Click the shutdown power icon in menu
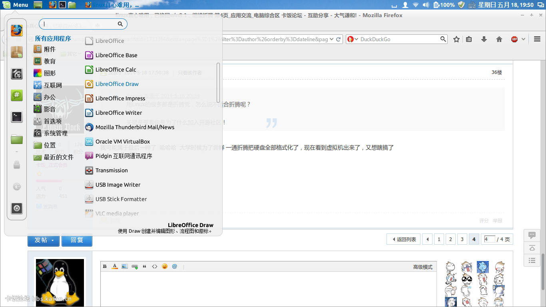The height and width of the screenshot is (307, 546). click(x=16, y=208)
